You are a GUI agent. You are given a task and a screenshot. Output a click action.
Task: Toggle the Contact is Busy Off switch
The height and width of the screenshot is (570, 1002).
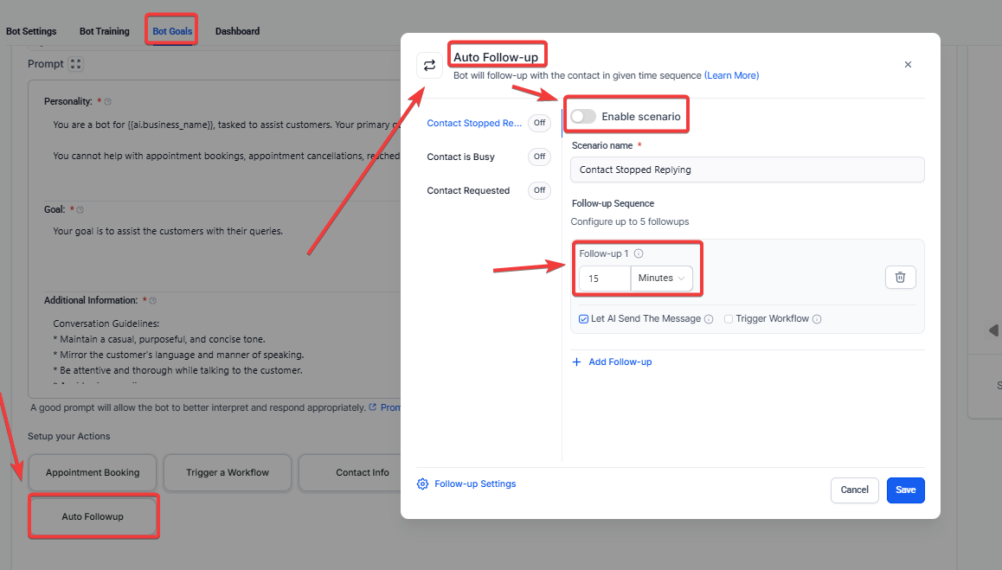point(539,157)
